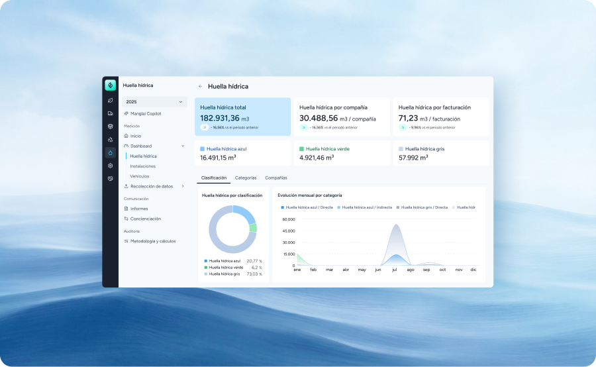This screenshot has height=367, width=596.
Task: Click the sparkle icon beside Manglai Copilot
Action: point(126,113)
